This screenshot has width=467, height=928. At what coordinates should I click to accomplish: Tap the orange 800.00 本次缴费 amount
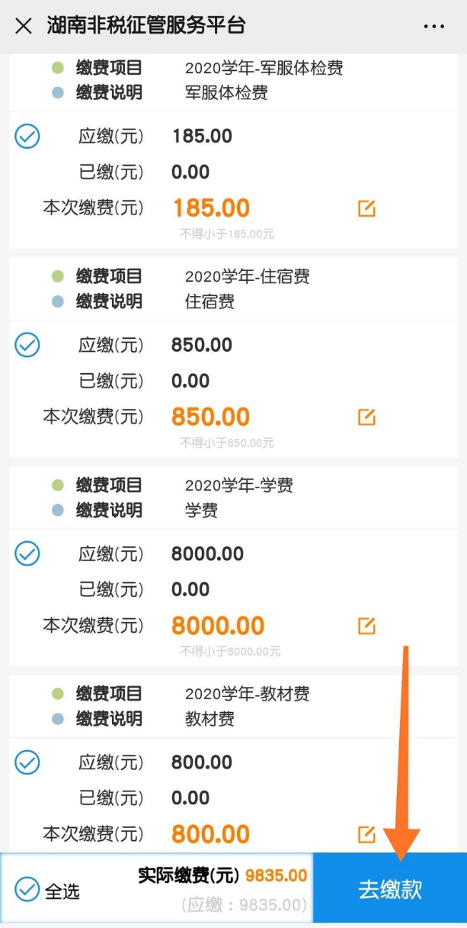pyautogui.click(x=211, y=834)
